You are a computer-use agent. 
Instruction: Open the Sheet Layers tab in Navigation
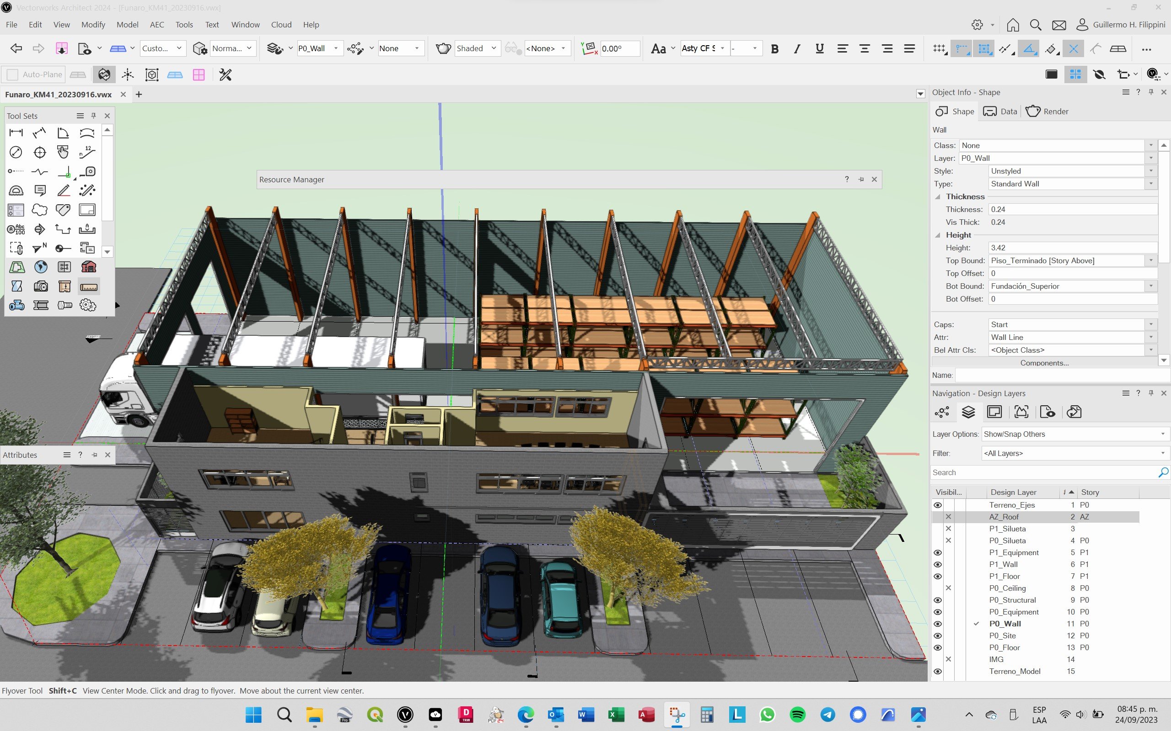click(x=994, y=412)
